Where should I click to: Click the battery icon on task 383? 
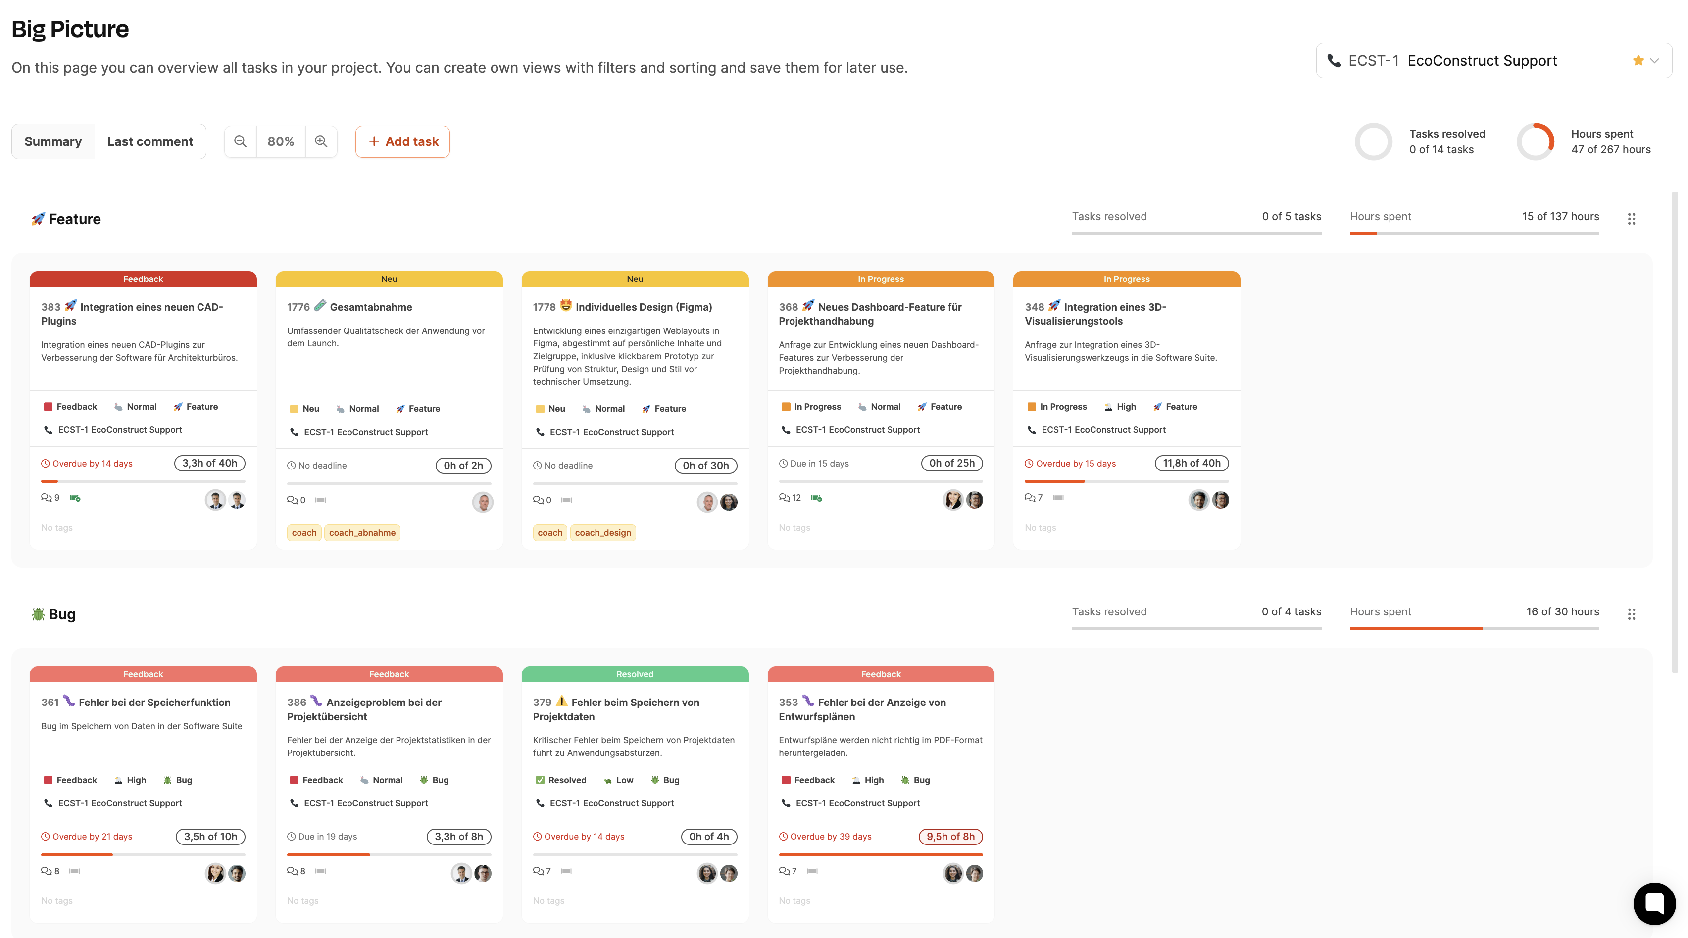75,498
